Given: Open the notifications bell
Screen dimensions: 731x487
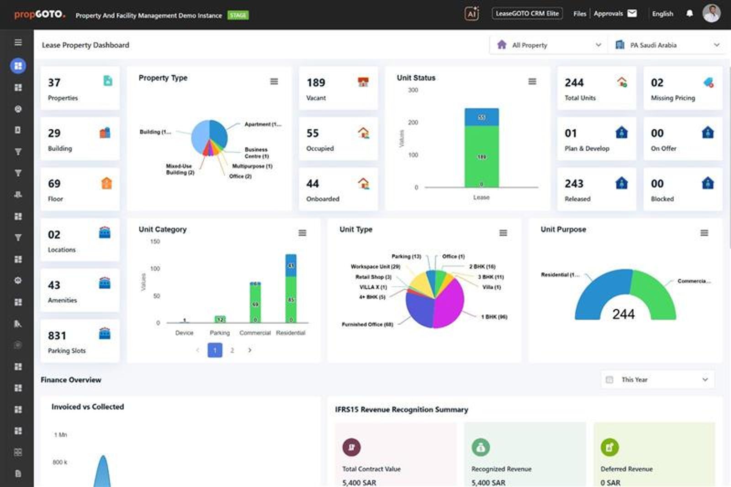Looking at the screenshot, I should coord(689,14).
